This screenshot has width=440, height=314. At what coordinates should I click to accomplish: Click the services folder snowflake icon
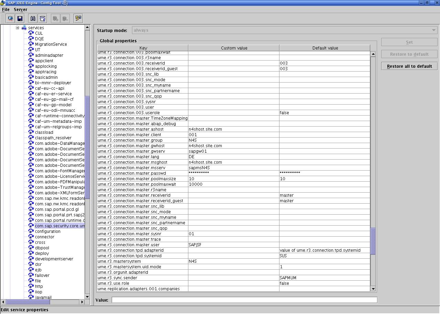[24, 28]
